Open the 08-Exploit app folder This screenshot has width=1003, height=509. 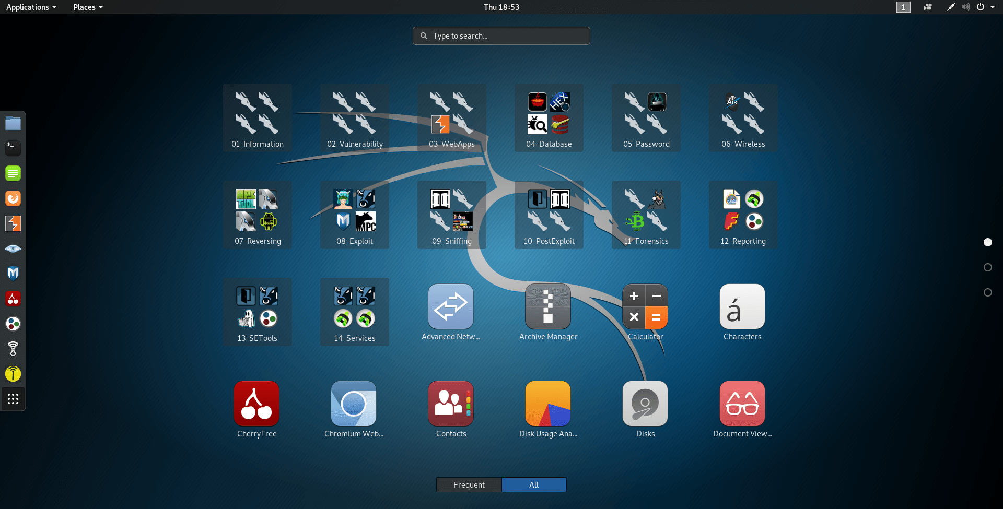[355, 215]
